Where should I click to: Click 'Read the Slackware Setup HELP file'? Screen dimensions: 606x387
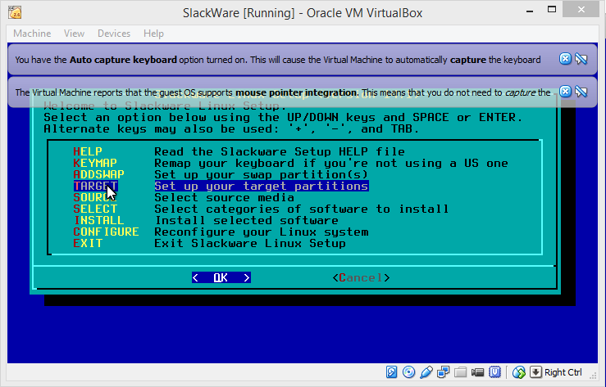point(280,151)
